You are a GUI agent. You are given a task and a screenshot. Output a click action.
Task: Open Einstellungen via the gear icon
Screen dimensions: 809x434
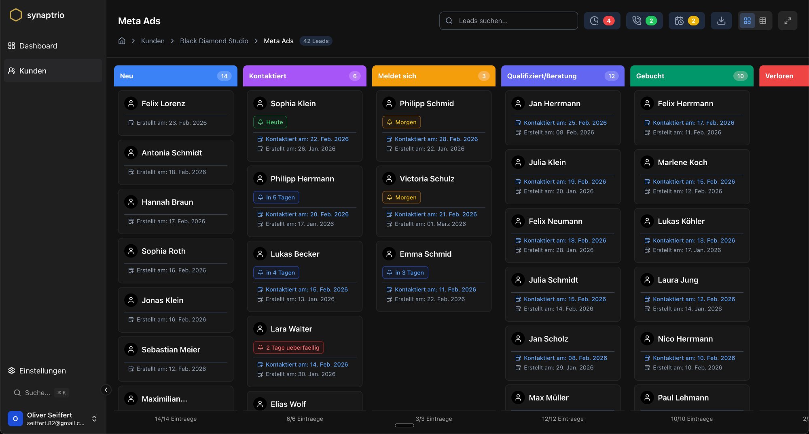point(11,371)
